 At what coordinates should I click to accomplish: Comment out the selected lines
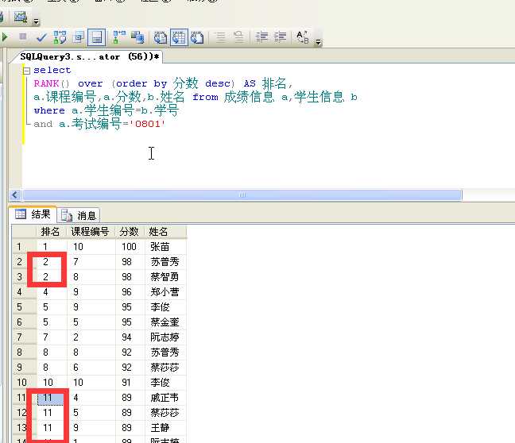[221, 37]
